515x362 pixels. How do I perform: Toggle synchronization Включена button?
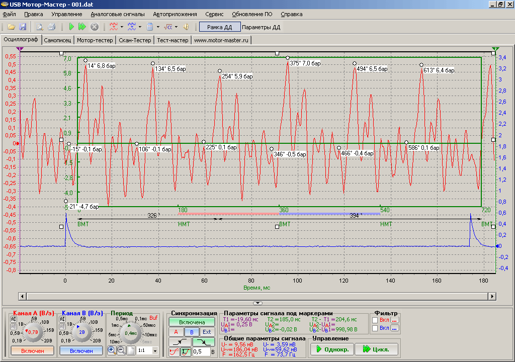[192, 322]
